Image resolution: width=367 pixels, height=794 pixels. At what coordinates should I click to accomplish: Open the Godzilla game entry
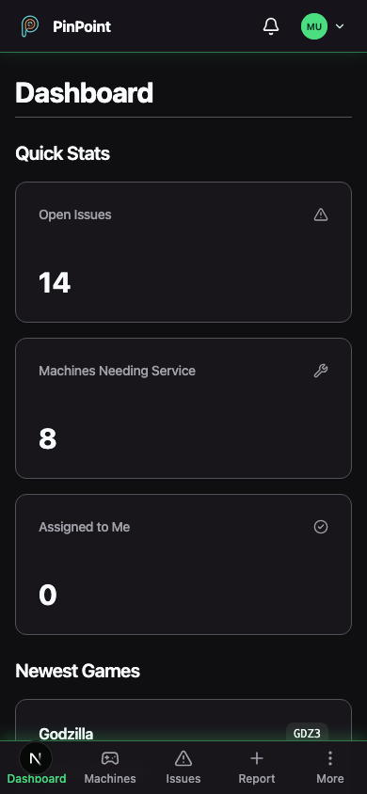point(183,721)
